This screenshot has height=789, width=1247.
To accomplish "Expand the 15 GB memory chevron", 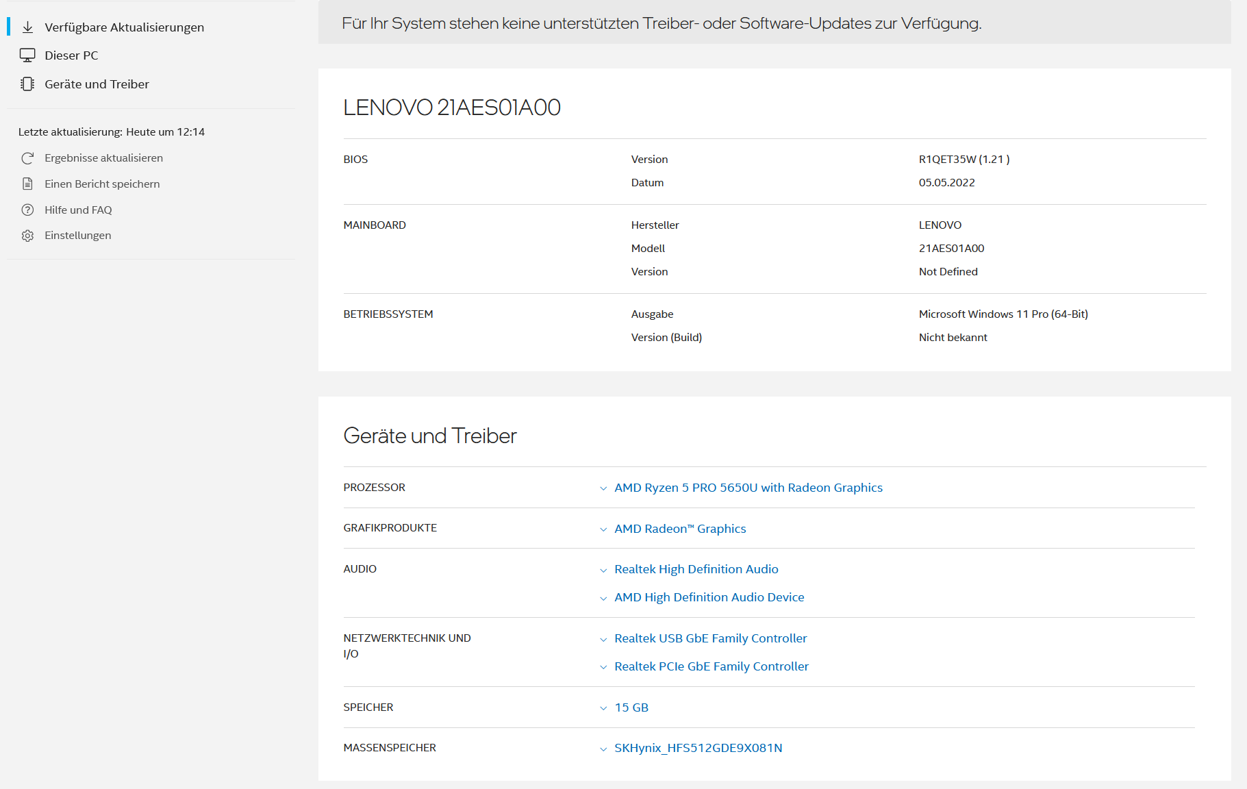I will (603, 708).
